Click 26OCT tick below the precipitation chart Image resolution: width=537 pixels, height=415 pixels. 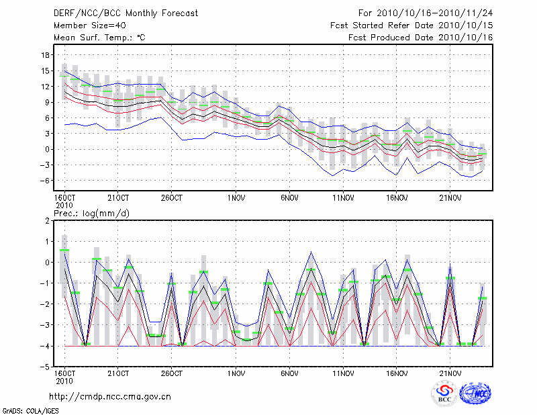pos(171,373)
